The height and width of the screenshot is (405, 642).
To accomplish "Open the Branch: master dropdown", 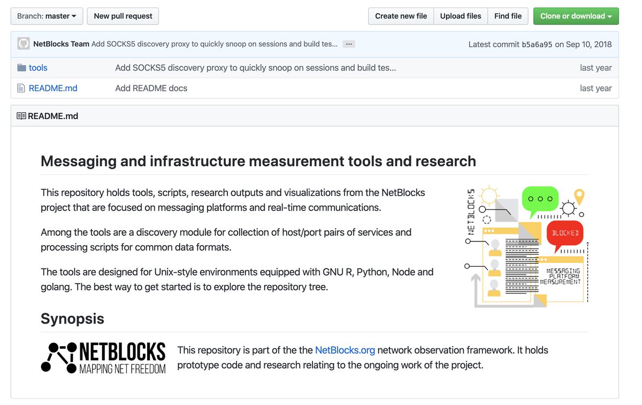I will [47, 16].
